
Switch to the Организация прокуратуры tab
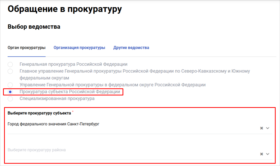(x=79, y=48)
